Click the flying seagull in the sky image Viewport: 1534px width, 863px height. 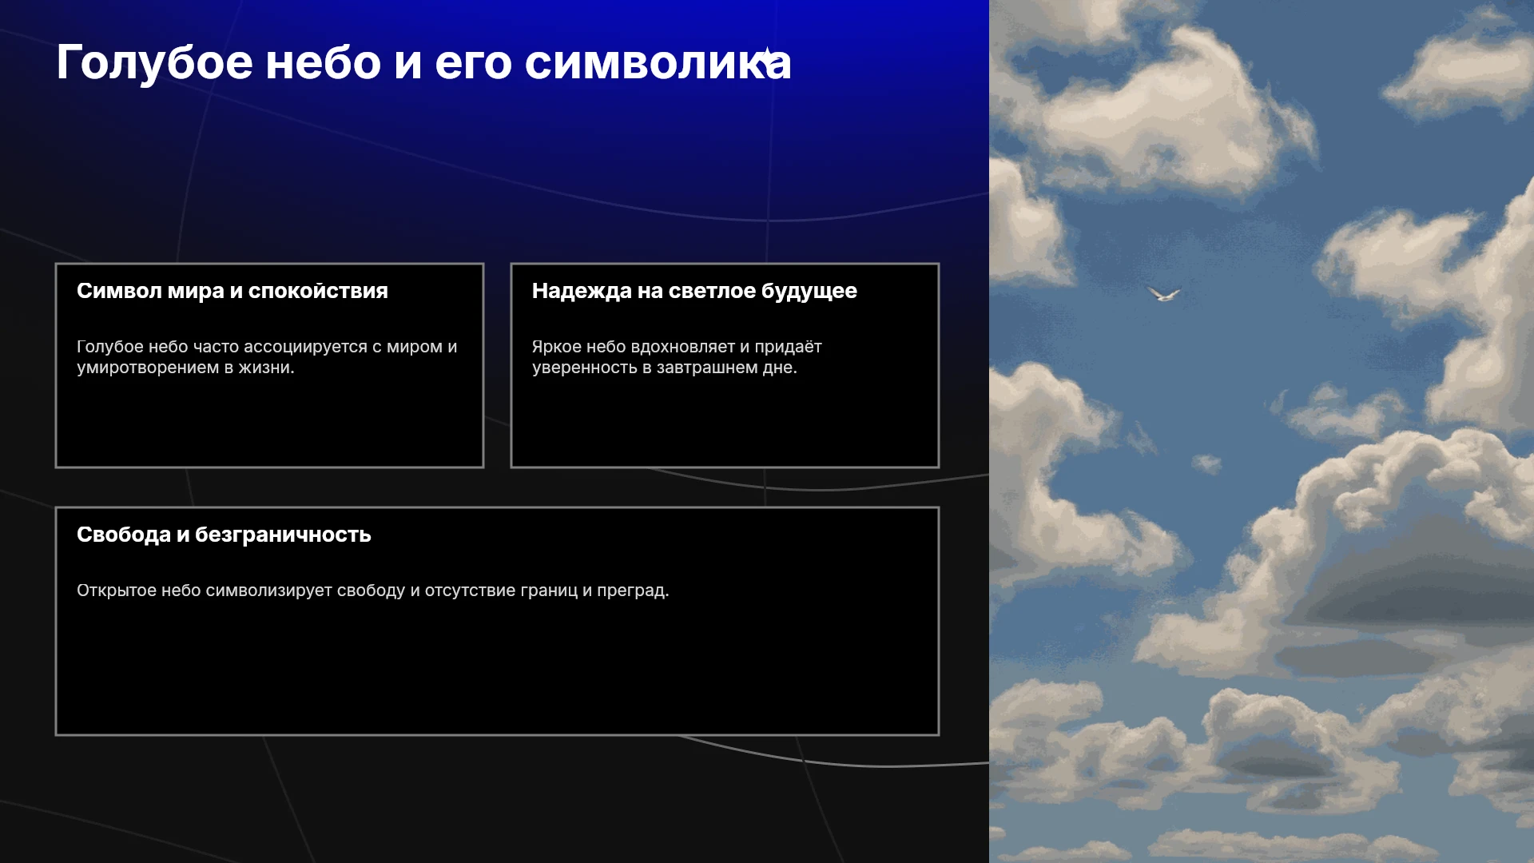tap(1163, 293)
